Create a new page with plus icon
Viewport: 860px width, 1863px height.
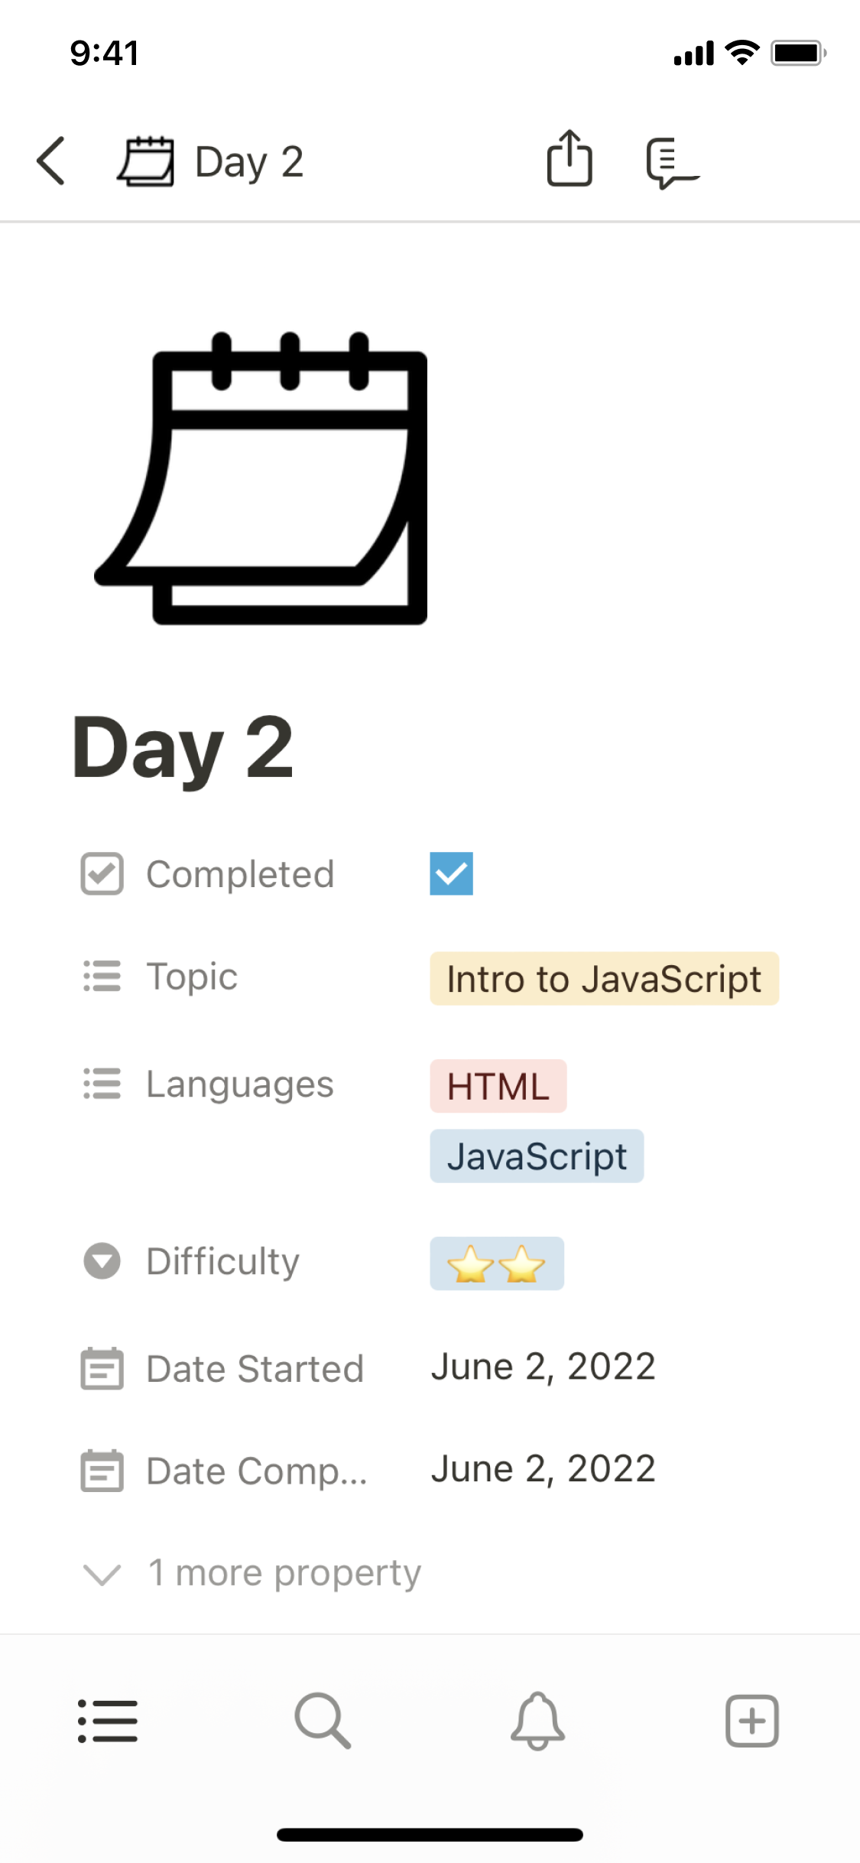(752, 1721)
